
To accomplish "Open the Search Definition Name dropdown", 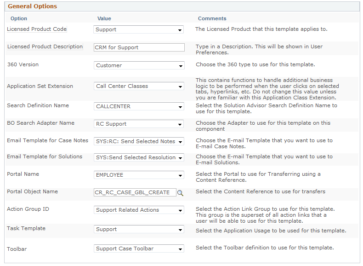I will pyautogui.click(x=139, y=106).
